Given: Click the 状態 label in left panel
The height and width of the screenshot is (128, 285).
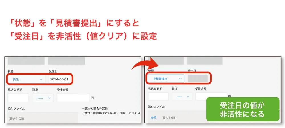Looking at the screenshot, I should click(x=11, y=71).
